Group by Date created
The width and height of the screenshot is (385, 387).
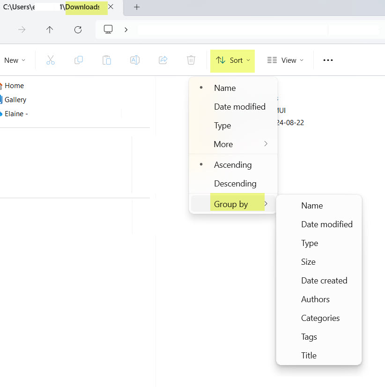point(319,281)
